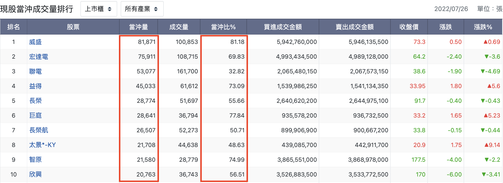Click the 單位:張 unit label
Screen dimensions: 503x183
pyautogui.click(x=490, y=9)
